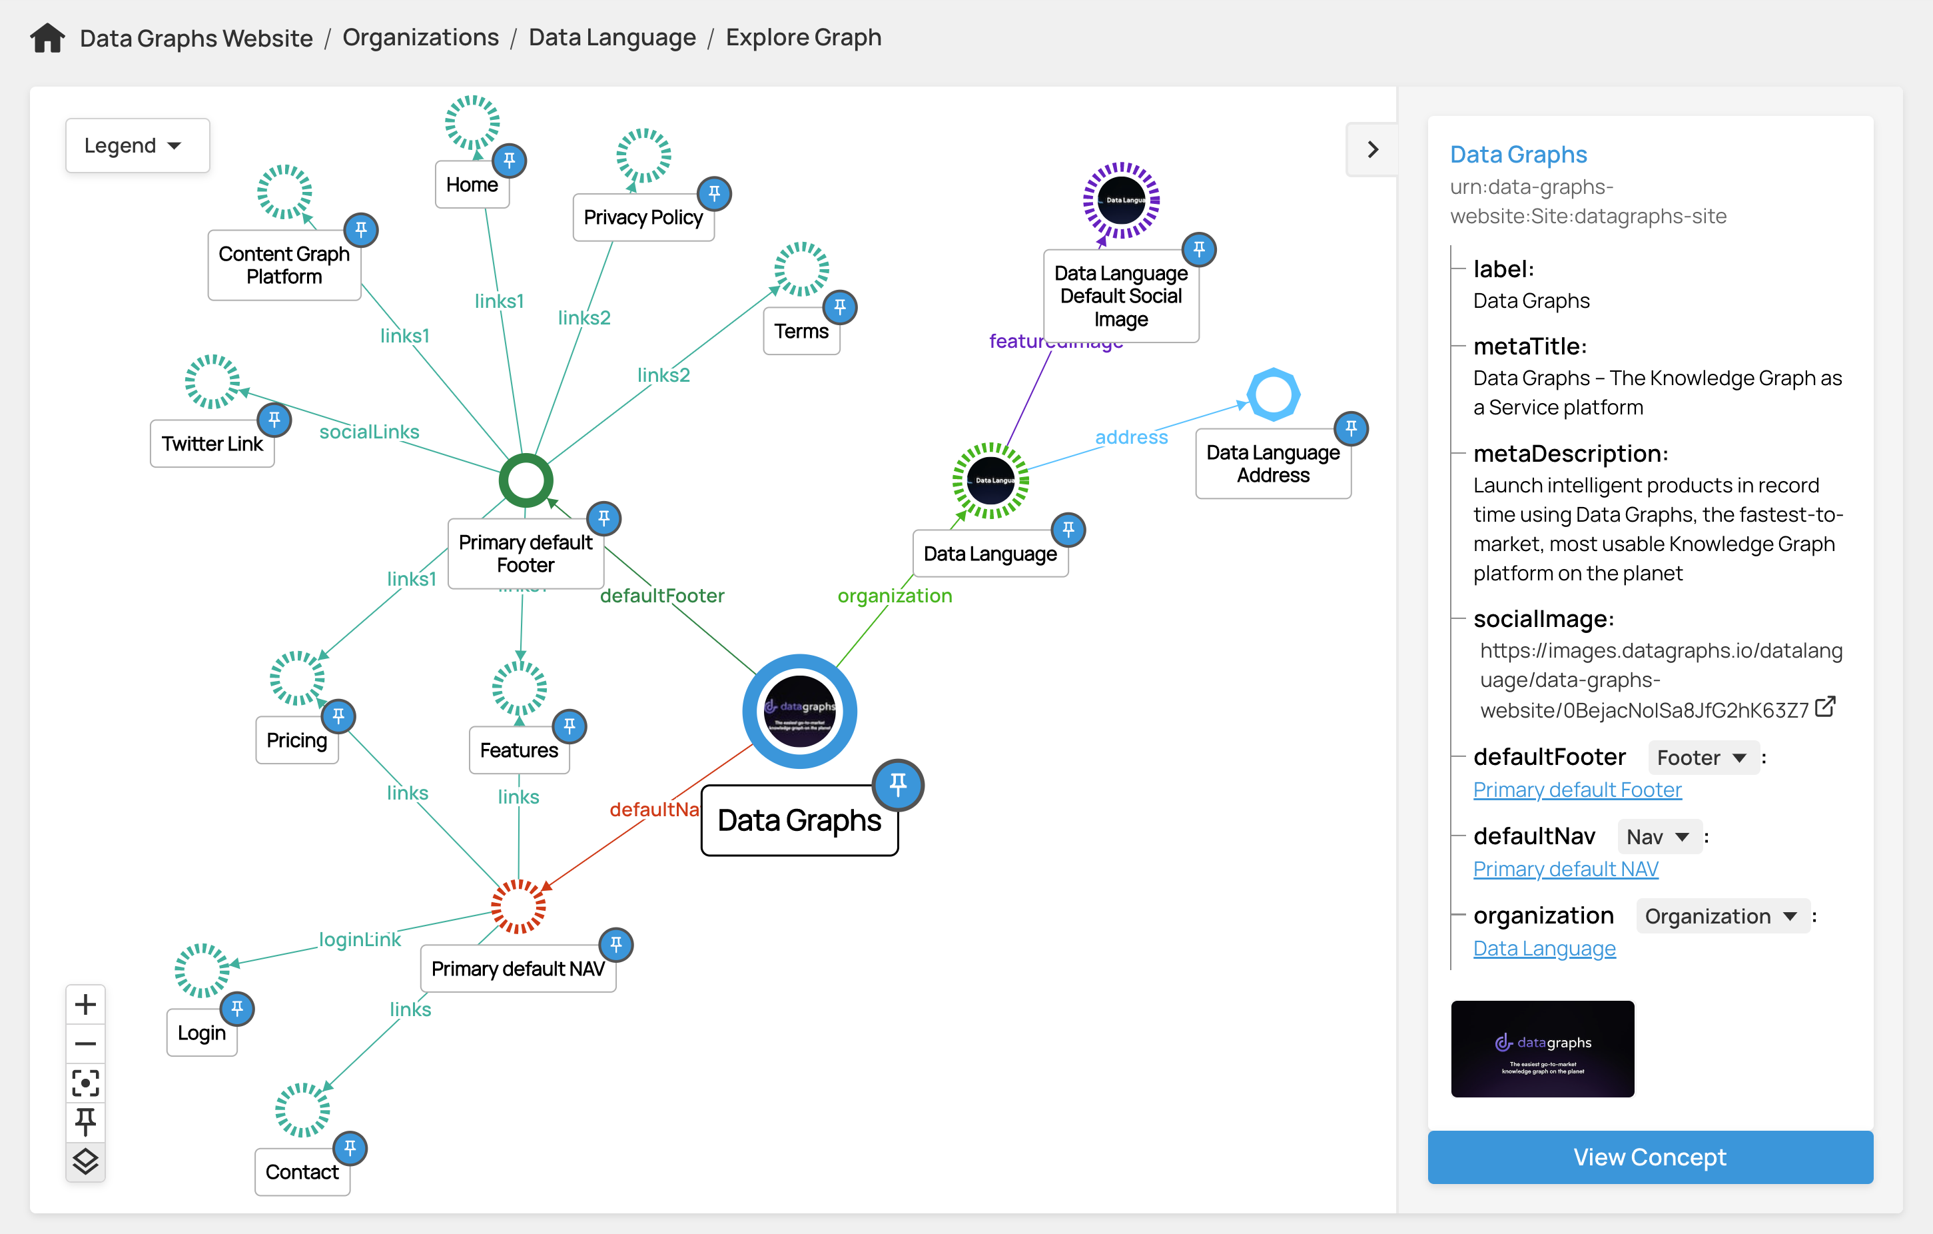Collapse the side panel with chevron arrow
This screenshot has height=1234, width=1933.
(x=1372, y=149)
